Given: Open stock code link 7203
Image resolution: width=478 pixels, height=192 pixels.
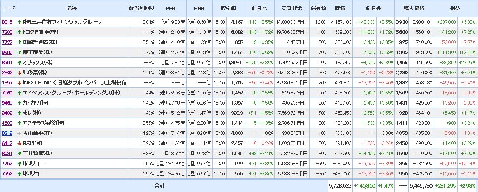Looking at the screenshot, I should click(7, 32).
